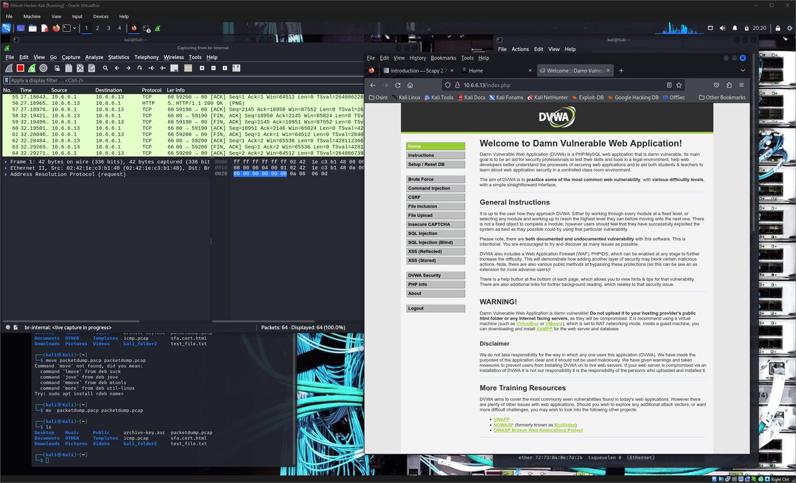Follow the XAMPP link in DVWA warning
Screen dimensions: 796x483
pyautogui.click(x=544, y=329)
